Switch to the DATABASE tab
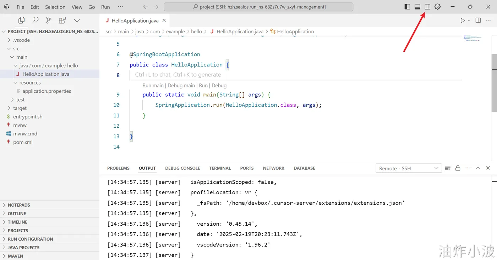 pos(304,168)
